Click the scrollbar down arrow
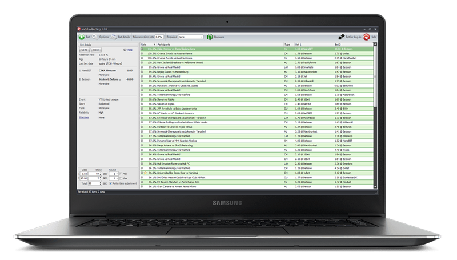457x260 pixels. pyautogui.click(x=375, y=187)
